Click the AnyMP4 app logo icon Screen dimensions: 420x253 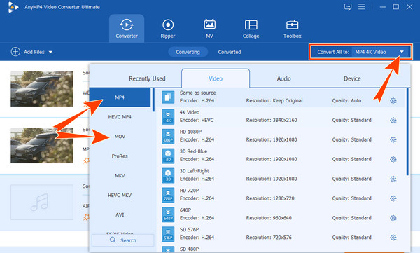pyautogui.click(x=13, y=7)
